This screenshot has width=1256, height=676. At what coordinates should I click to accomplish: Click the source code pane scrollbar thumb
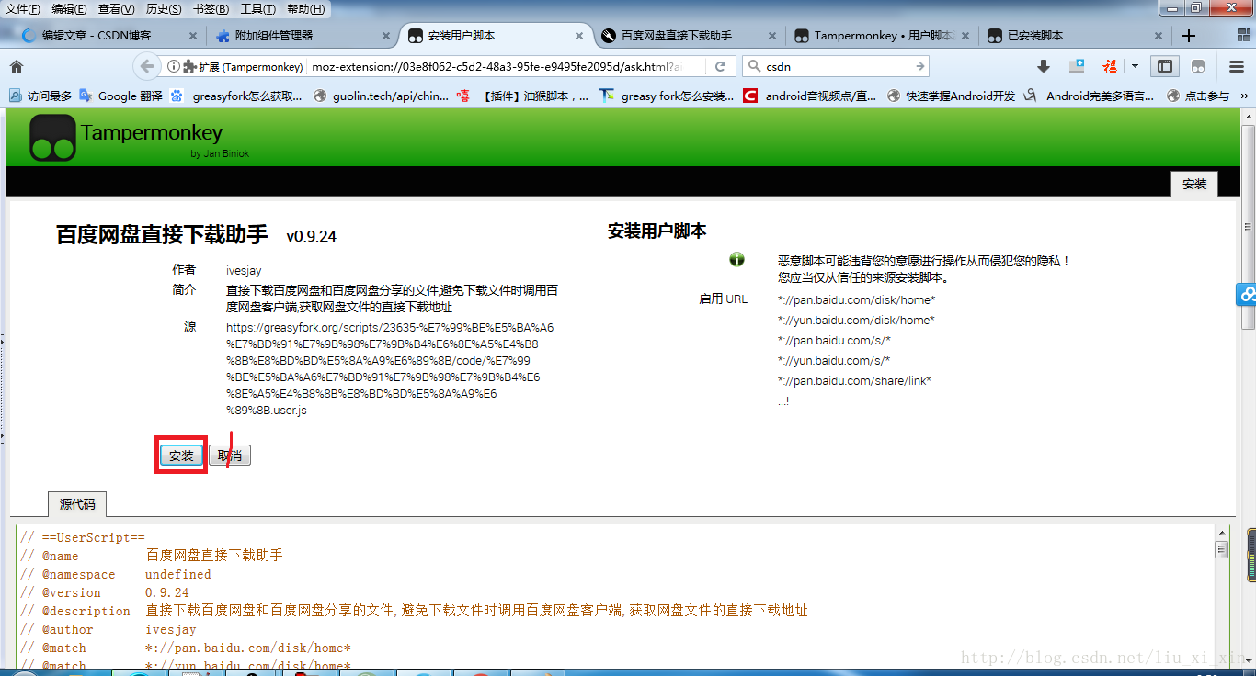[x=1222, y=549]
